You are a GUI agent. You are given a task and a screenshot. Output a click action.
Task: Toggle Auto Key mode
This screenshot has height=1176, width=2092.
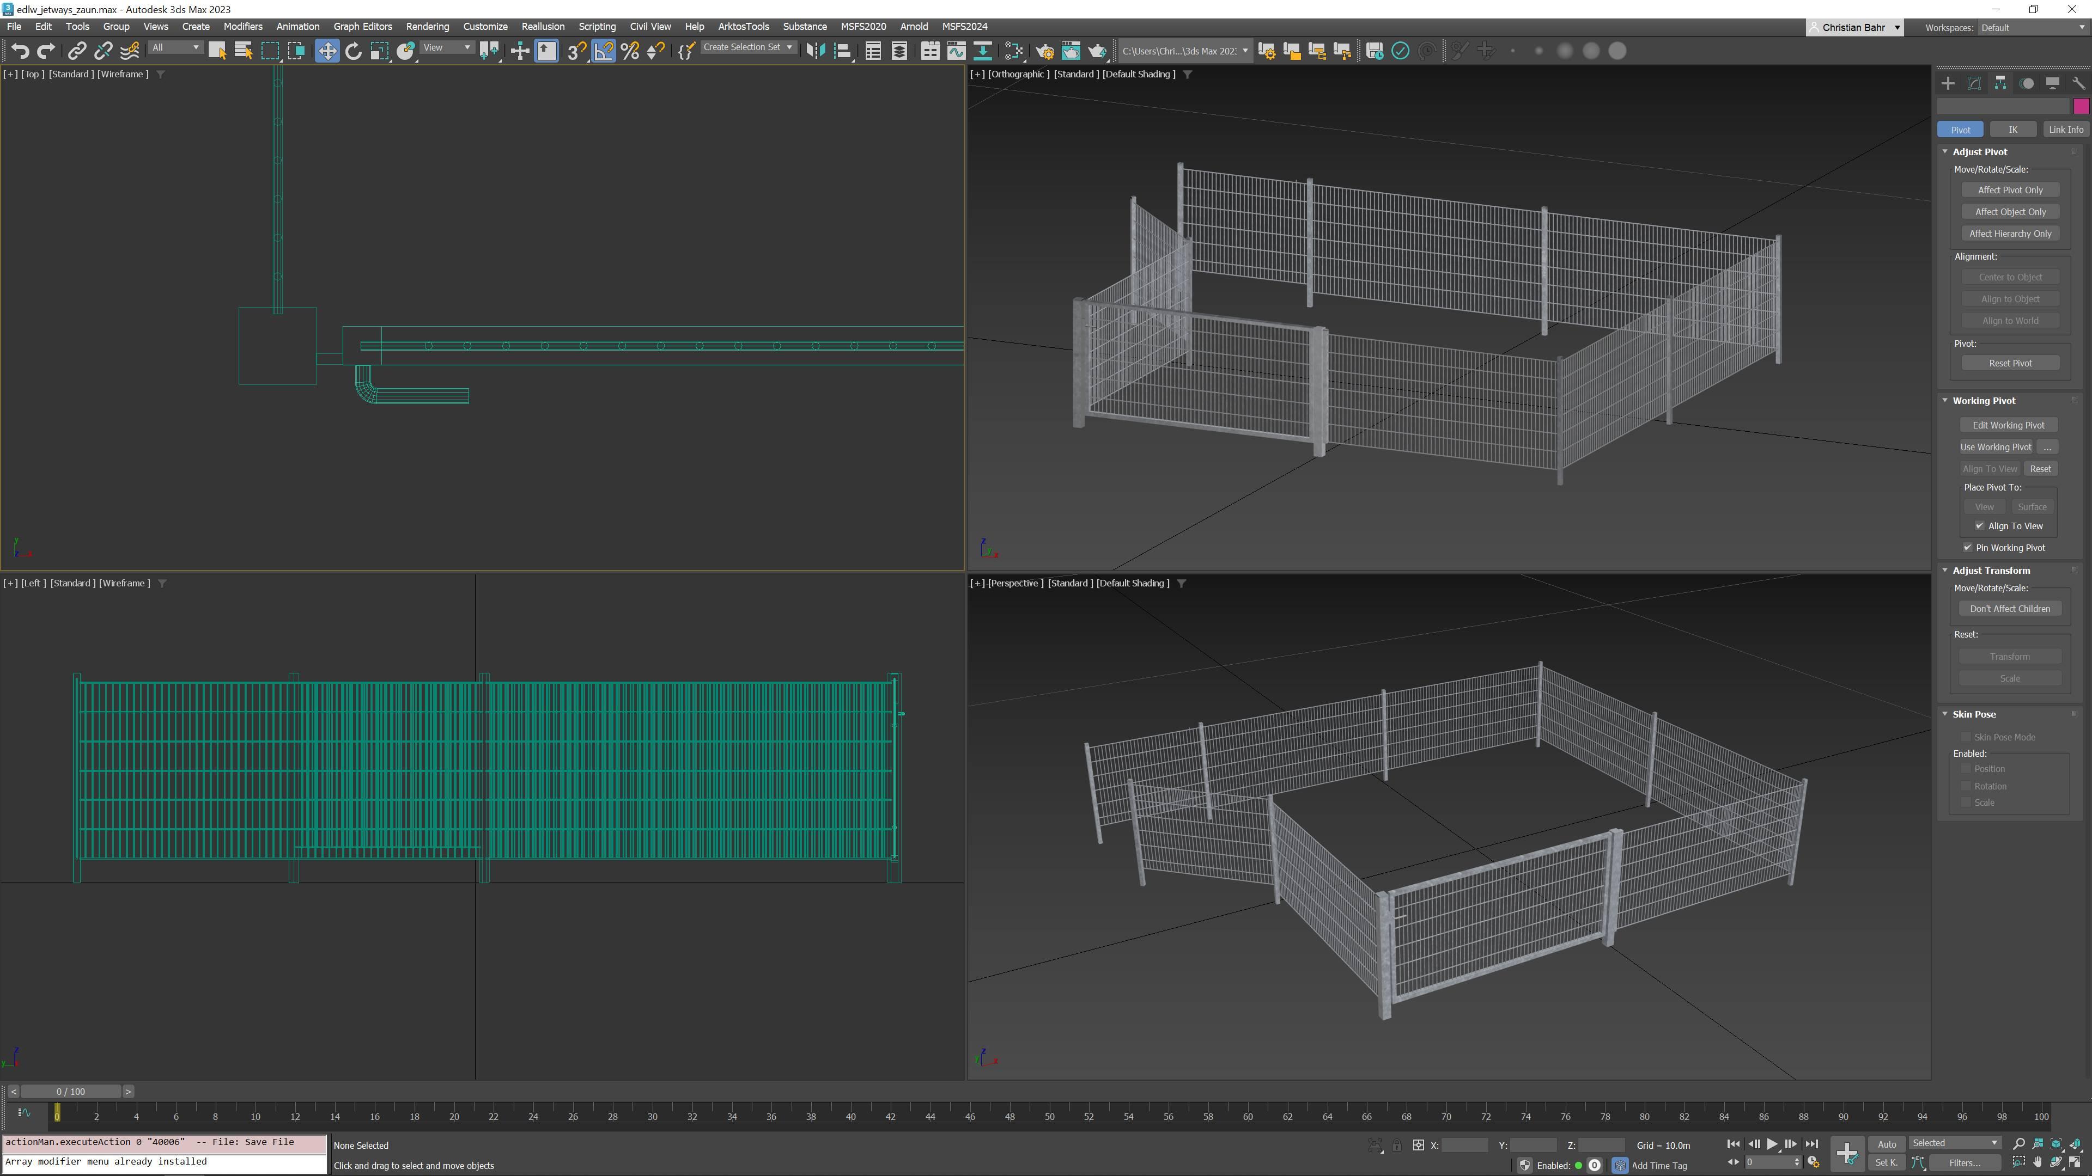point(1887,1144)
